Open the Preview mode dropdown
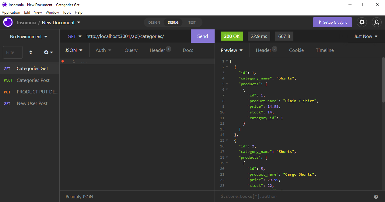Screen dimensions: 385x202 coord(232,50)
